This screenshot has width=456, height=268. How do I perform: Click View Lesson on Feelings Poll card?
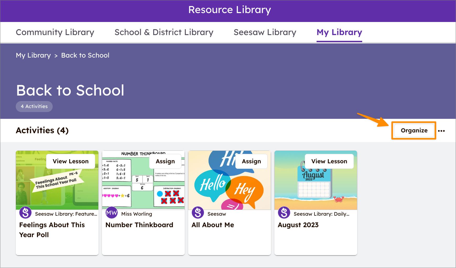click(x=70, y=161)
